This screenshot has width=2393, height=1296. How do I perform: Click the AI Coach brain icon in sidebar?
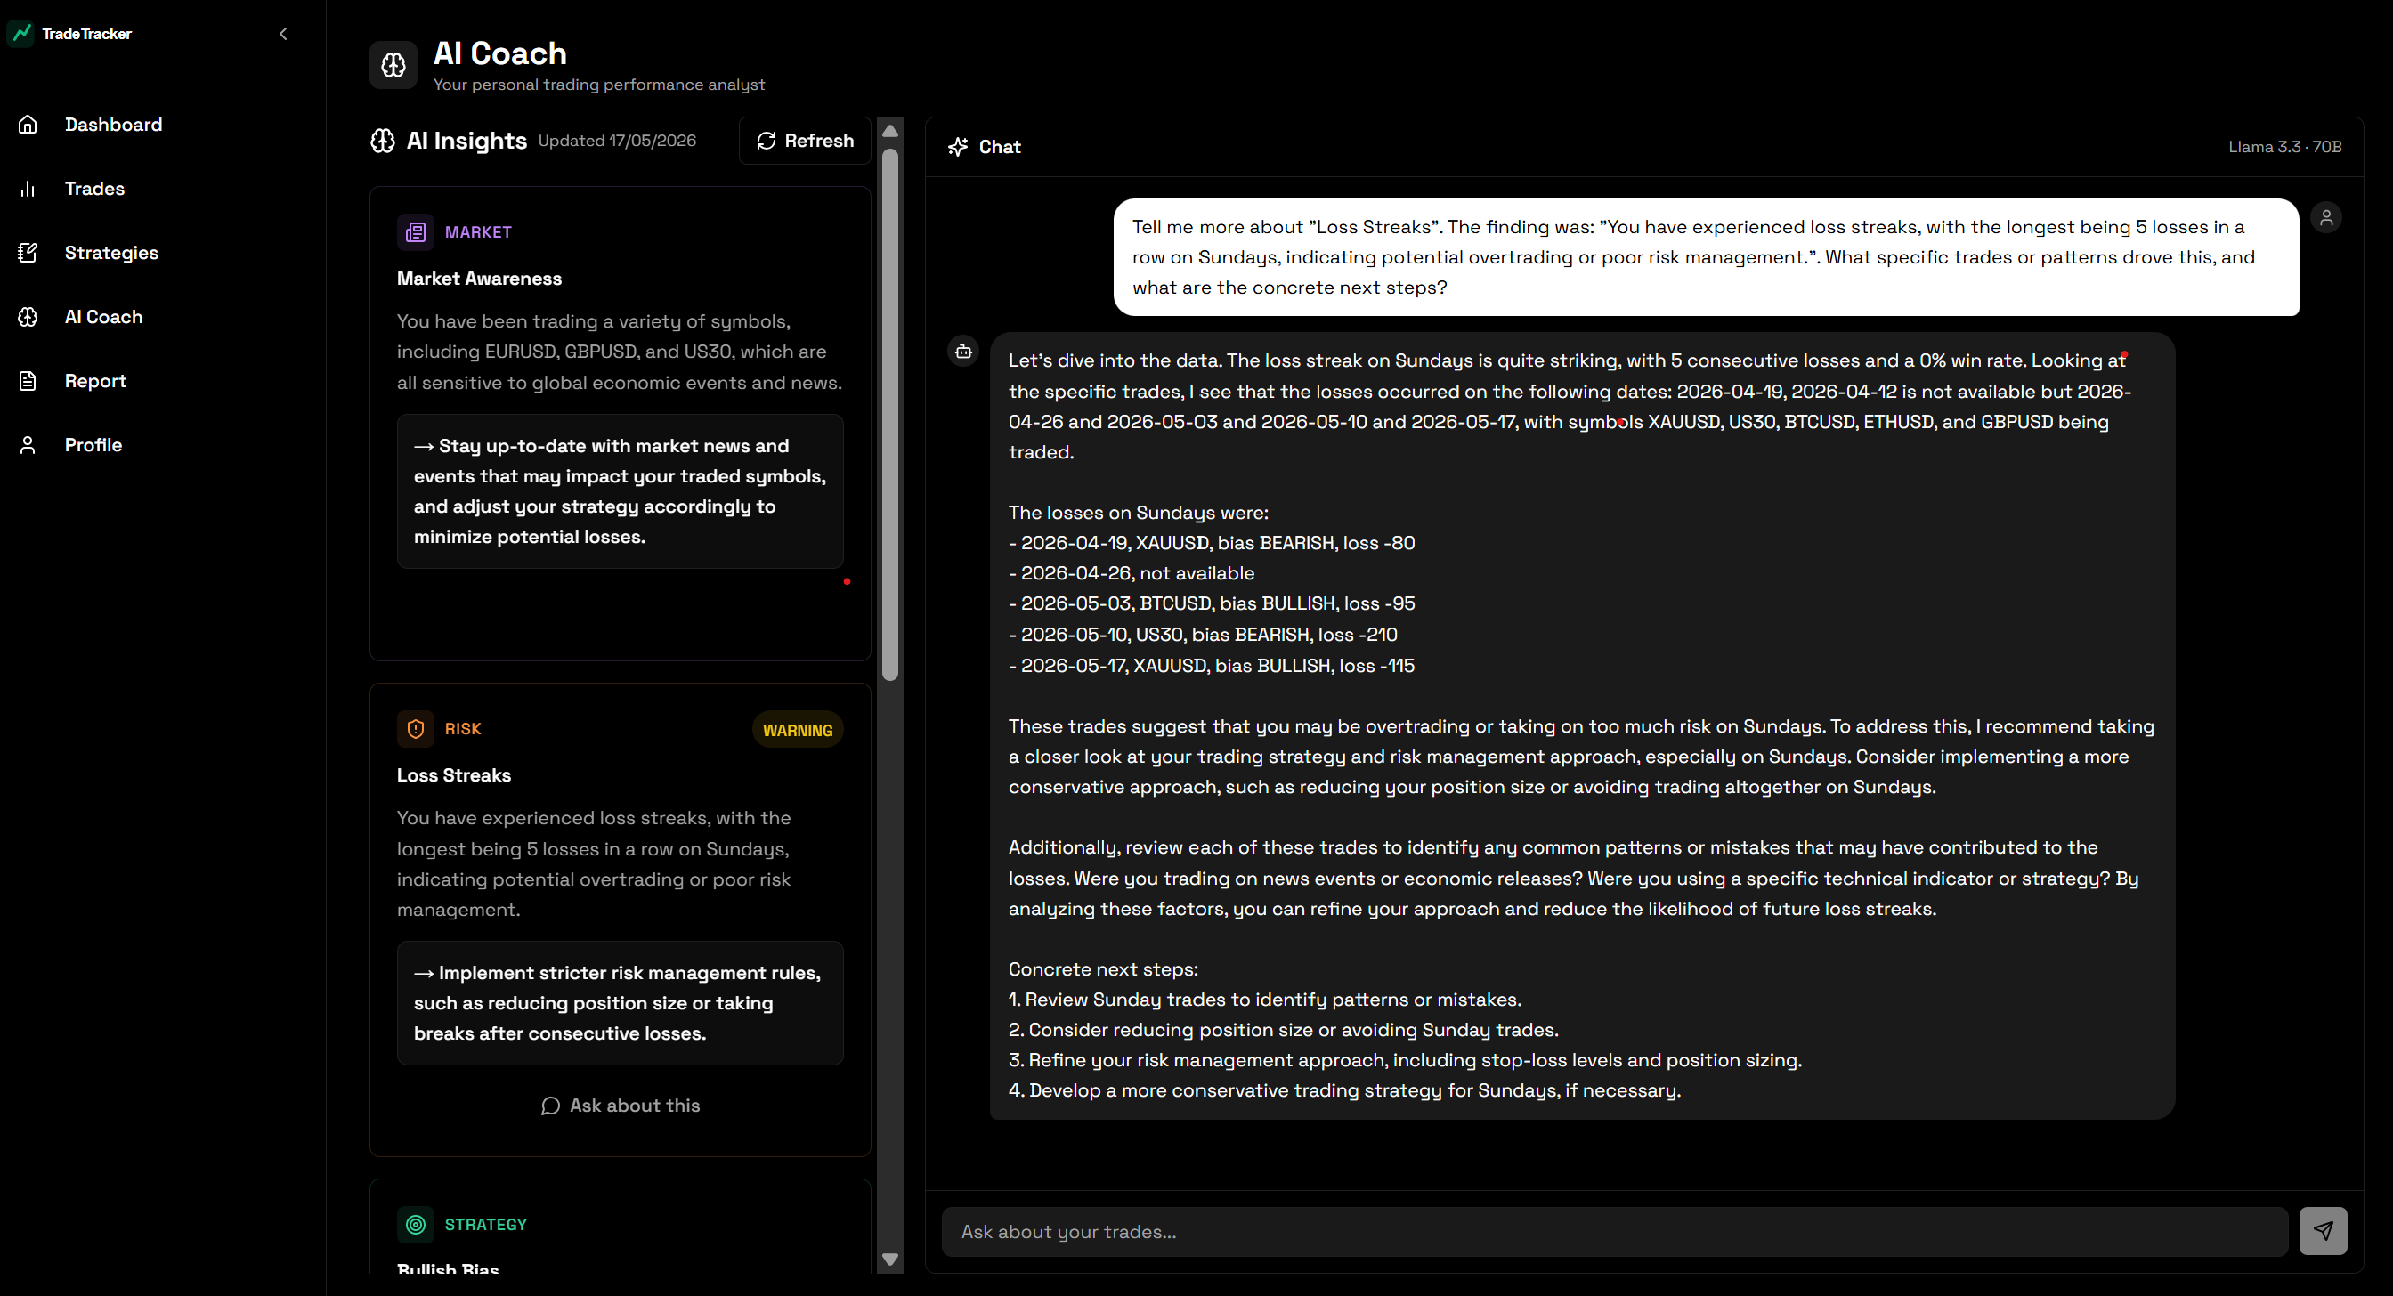(28, 317)
